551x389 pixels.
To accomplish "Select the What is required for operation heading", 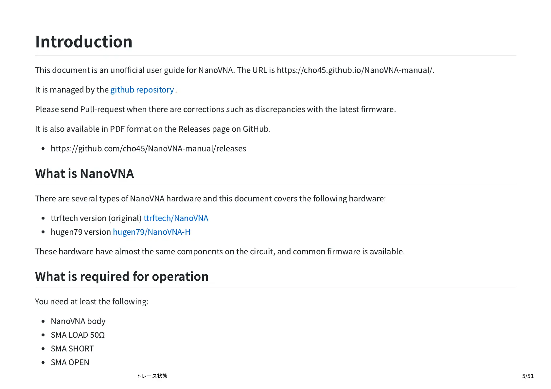I will click(122, 277).
